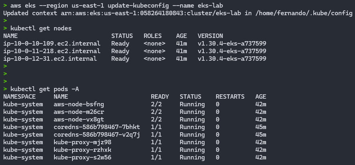Click pod name aws-node-bsfng
Screen dimensions: 355x165
click(x=79, y=104)
